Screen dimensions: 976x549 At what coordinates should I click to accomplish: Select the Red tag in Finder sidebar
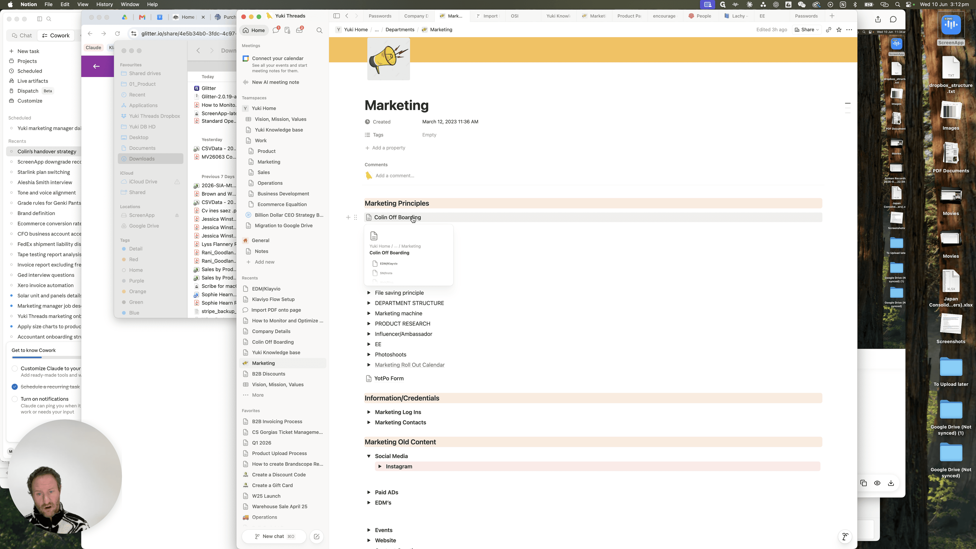coord(133,260)
